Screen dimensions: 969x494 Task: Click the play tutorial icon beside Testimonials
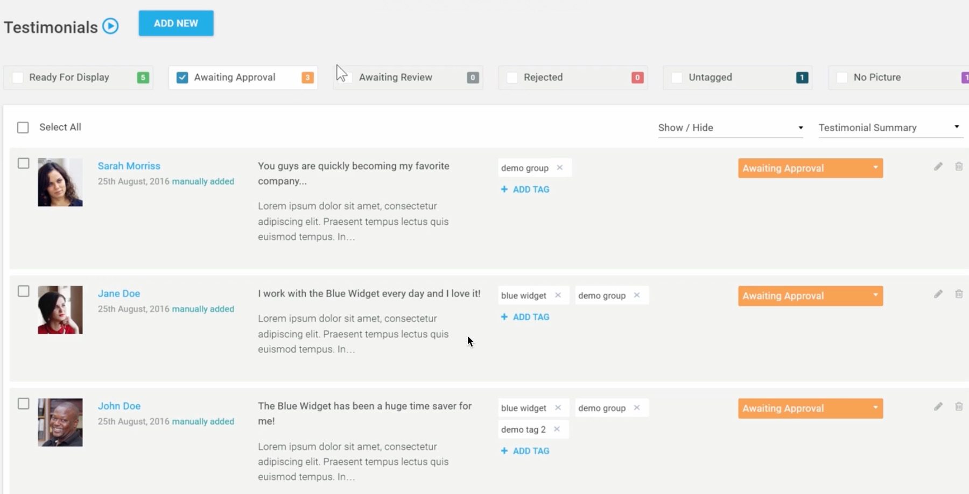click(109, 26)
